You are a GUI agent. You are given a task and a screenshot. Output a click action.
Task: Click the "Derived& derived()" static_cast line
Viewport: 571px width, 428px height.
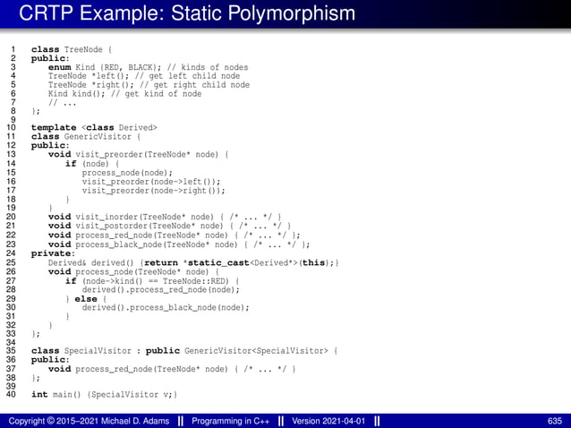(193, 263)
